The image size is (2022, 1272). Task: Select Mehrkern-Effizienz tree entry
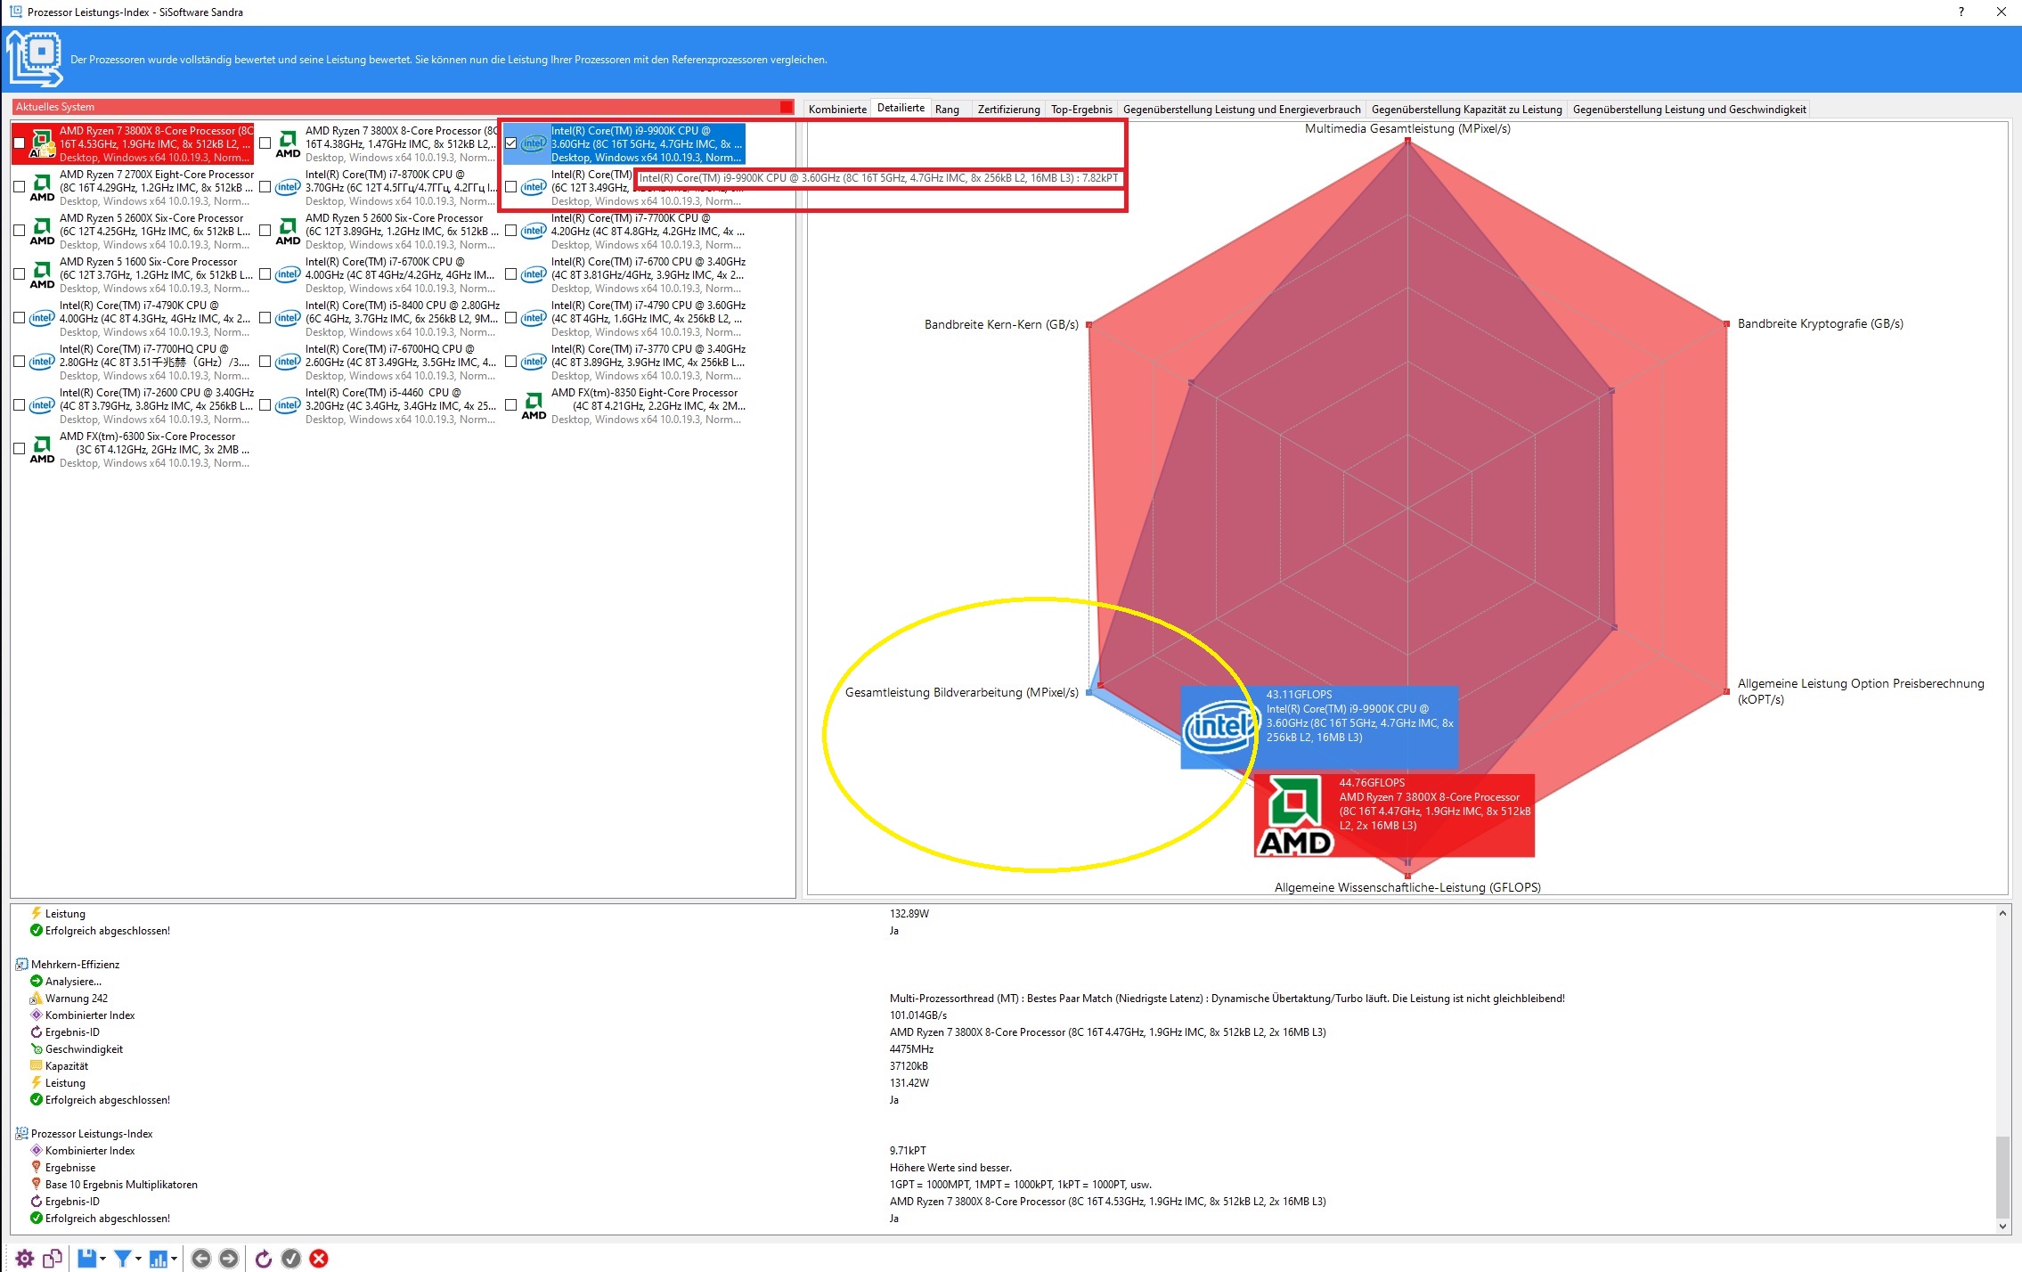[x=75, y=964]
